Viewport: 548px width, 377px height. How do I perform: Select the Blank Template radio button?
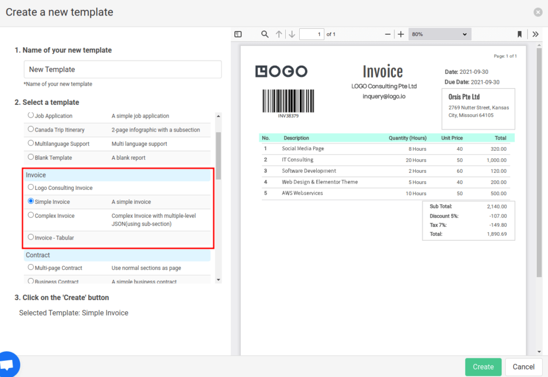click(31, 157)
